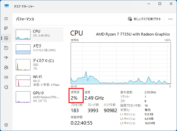The image size is (177, 131).
Task: Click the L3 cache 16.0 MB value
Action: coord(150,123)
